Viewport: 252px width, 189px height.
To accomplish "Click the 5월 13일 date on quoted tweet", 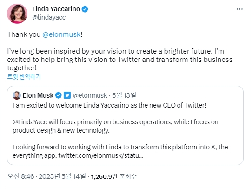I will 124,95.
